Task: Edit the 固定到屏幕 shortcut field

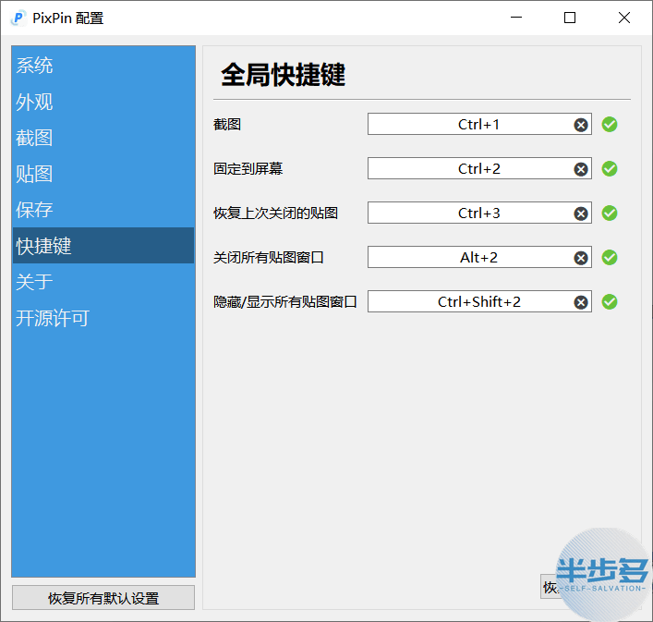Action: point(479,169)
